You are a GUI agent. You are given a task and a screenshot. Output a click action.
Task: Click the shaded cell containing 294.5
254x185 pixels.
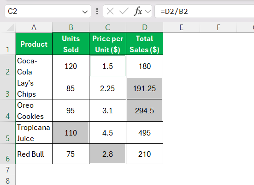click(145, 111)
